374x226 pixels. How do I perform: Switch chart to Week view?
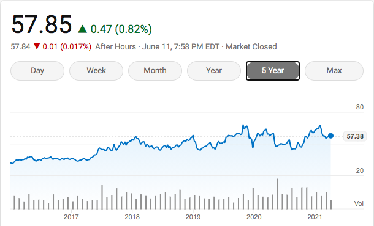click(x=96, y=71)
